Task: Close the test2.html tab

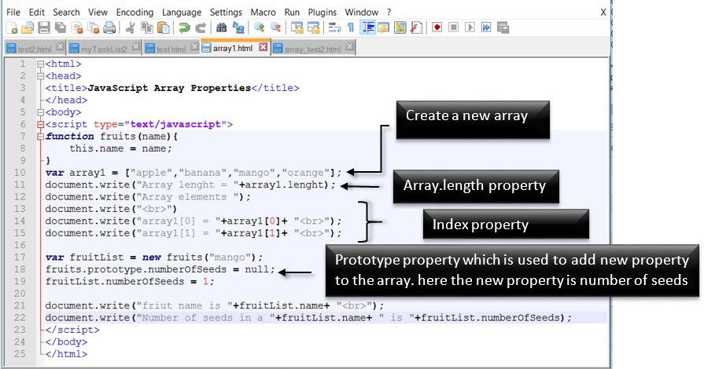Action: pyautogui.click(x=61, y=46)
